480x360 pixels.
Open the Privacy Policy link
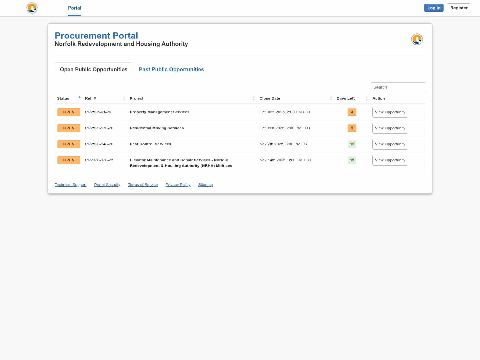tap(178, 185)
